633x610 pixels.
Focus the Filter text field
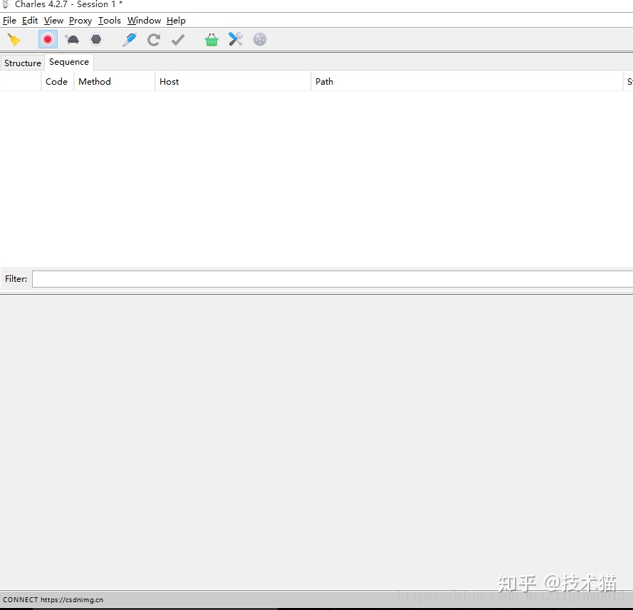(333, 279)
